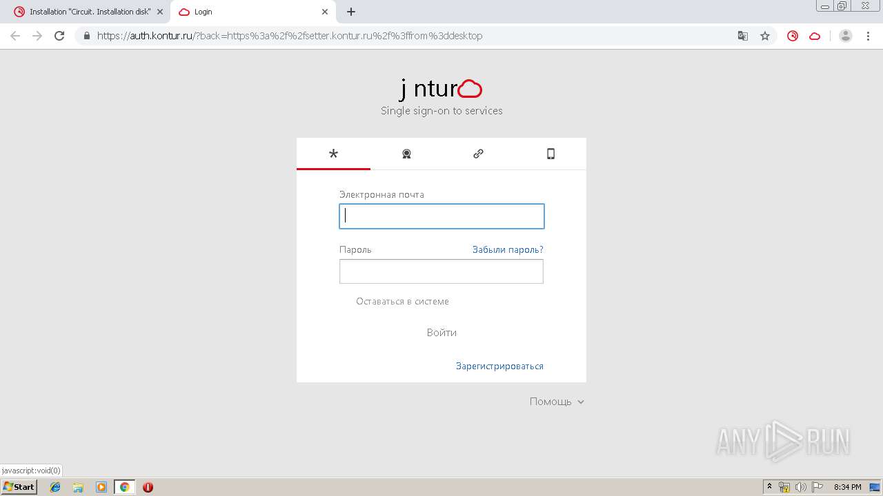This screenshot has width=883, height=496.
Task: Follow the Зарегистрироваться registration link
Action: 499,366
